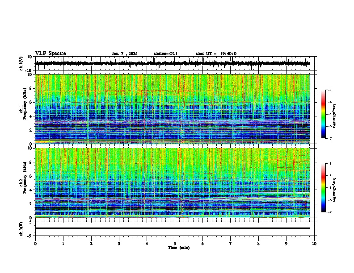
Task: Select the date text "Jan. 7 , 2025"
Action: pos(125,54)
